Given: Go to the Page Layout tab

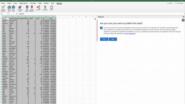Looking at the screenshot, I should (x=23, y=3).
